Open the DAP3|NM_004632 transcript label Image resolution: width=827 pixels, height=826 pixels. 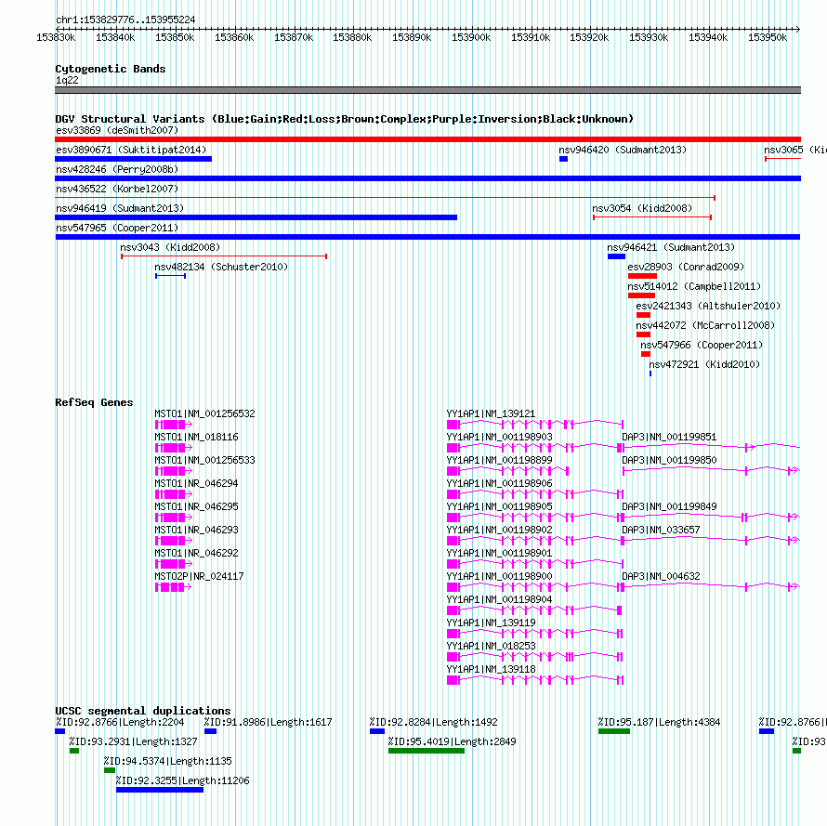pyautogui.click(x=661, y=576)
